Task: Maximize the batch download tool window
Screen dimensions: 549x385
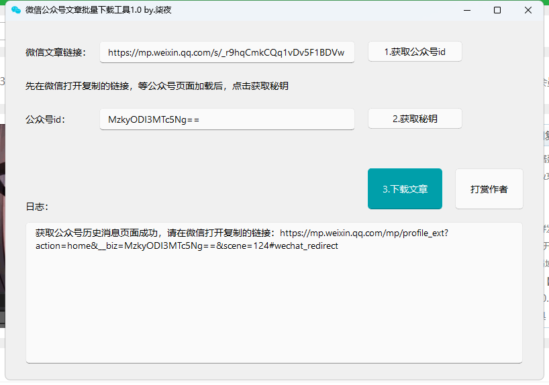Action: pos(497,10)
